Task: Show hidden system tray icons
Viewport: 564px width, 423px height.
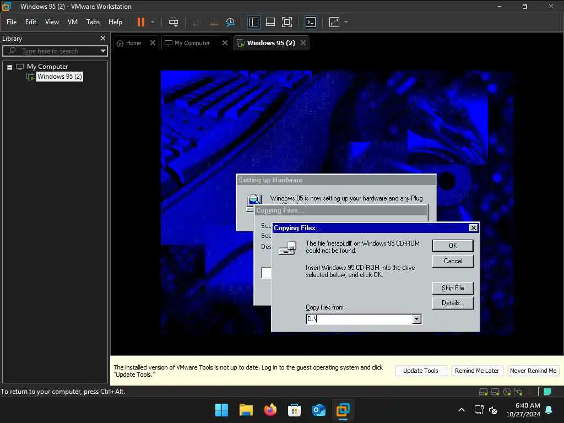Action: pos(462,410)
